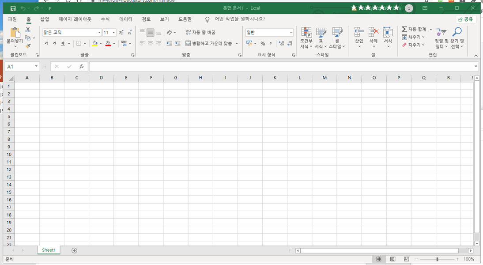Open the Data (데이터) tab

(126, 19)
